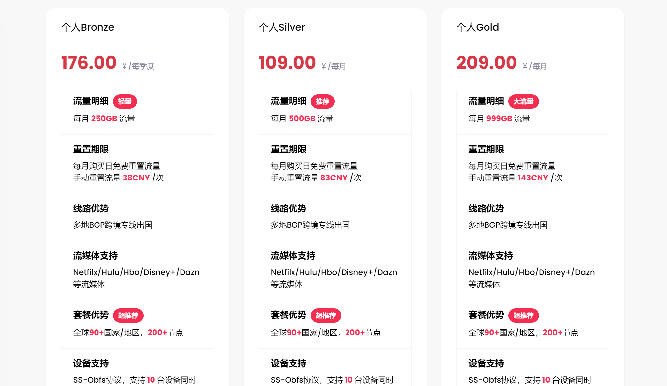
Task: Click the 轻量 badge on 个人Bronze plan
Action: (125, 101)
